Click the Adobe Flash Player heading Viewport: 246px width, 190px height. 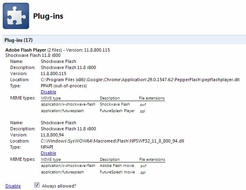point(26,50)
